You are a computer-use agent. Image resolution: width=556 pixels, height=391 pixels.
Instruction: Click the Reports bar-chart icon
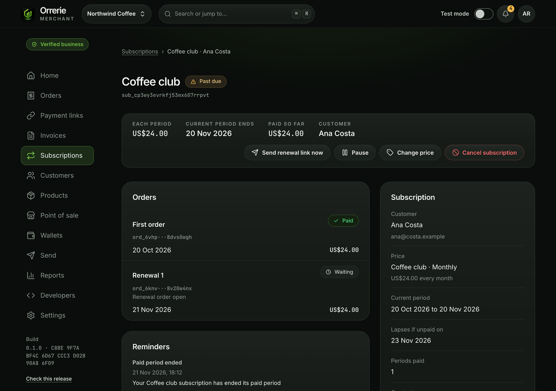tap(31, 275)
